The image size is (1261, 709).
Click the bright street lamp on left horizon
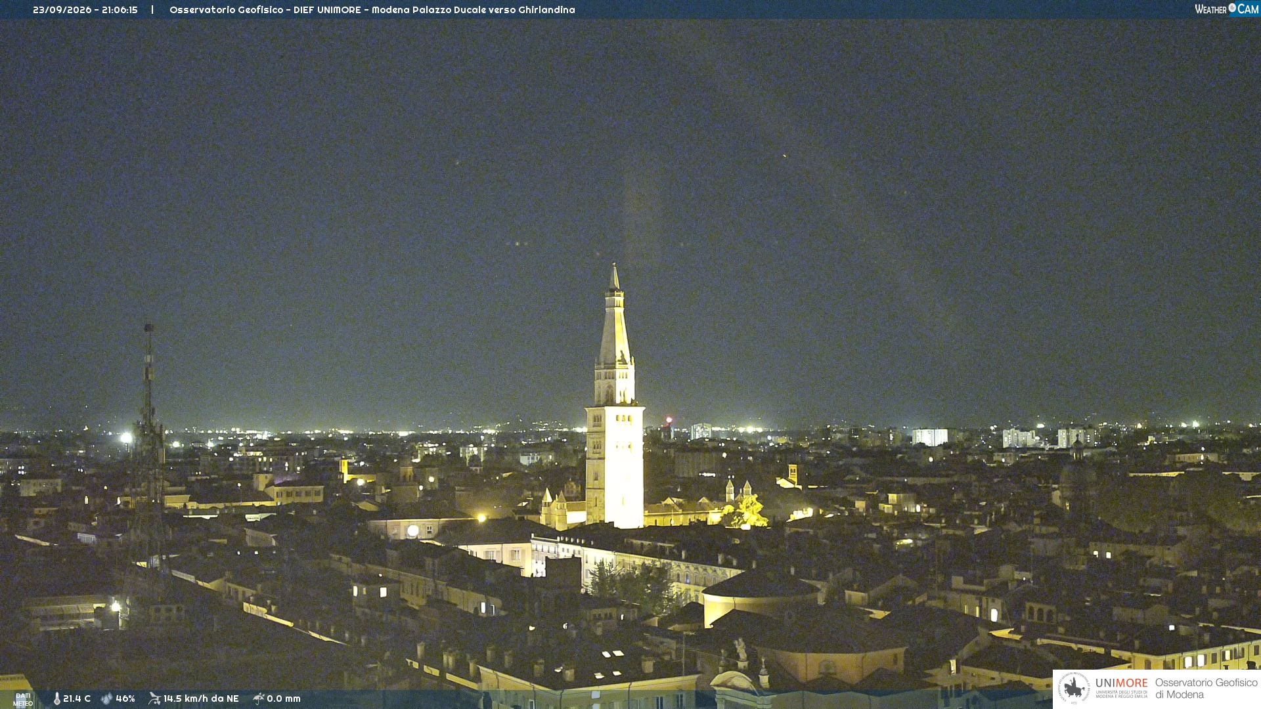[126, 437]
